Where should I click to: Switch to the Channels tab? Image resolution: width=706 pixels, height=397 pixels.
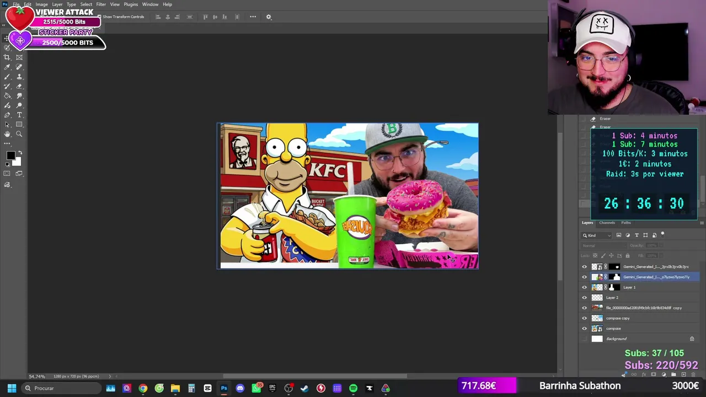click(607, 223)
